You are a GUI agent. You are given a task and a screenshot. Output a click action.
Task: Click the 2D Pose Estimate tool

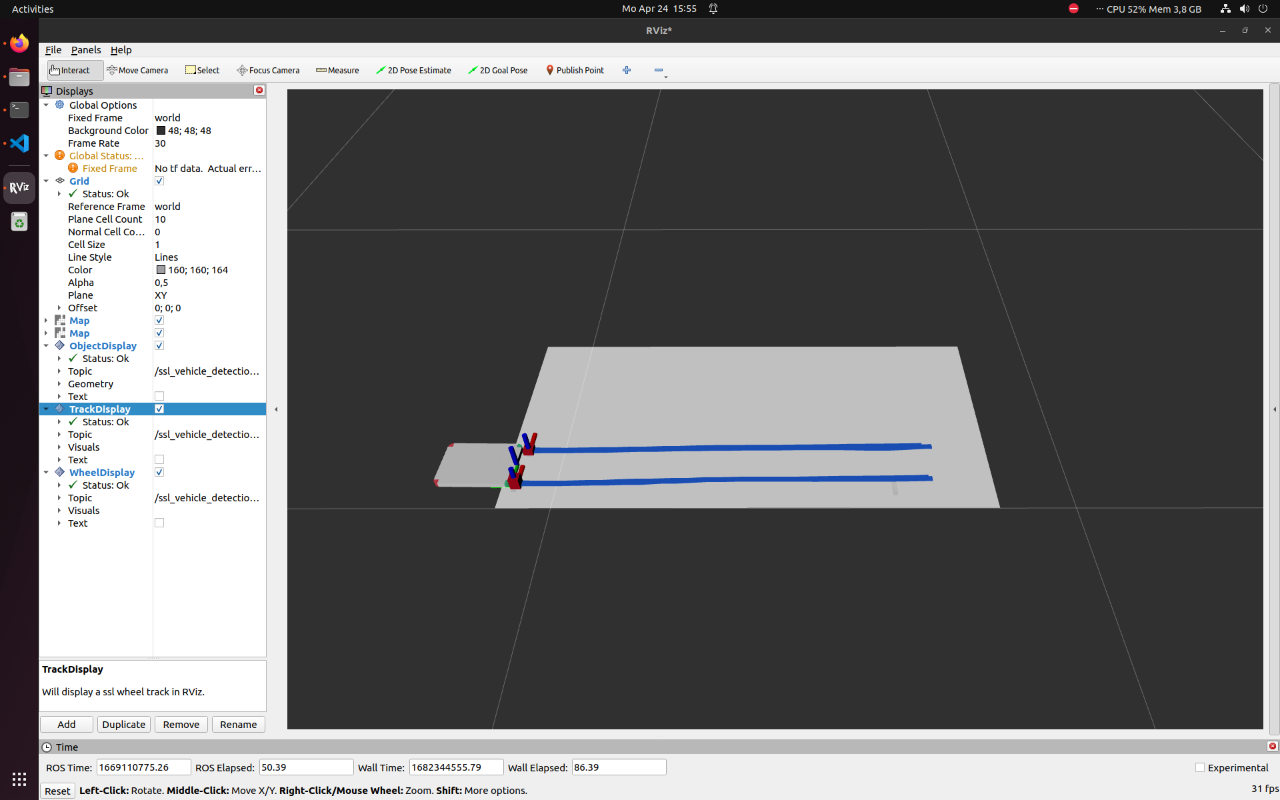pos(413,70)
